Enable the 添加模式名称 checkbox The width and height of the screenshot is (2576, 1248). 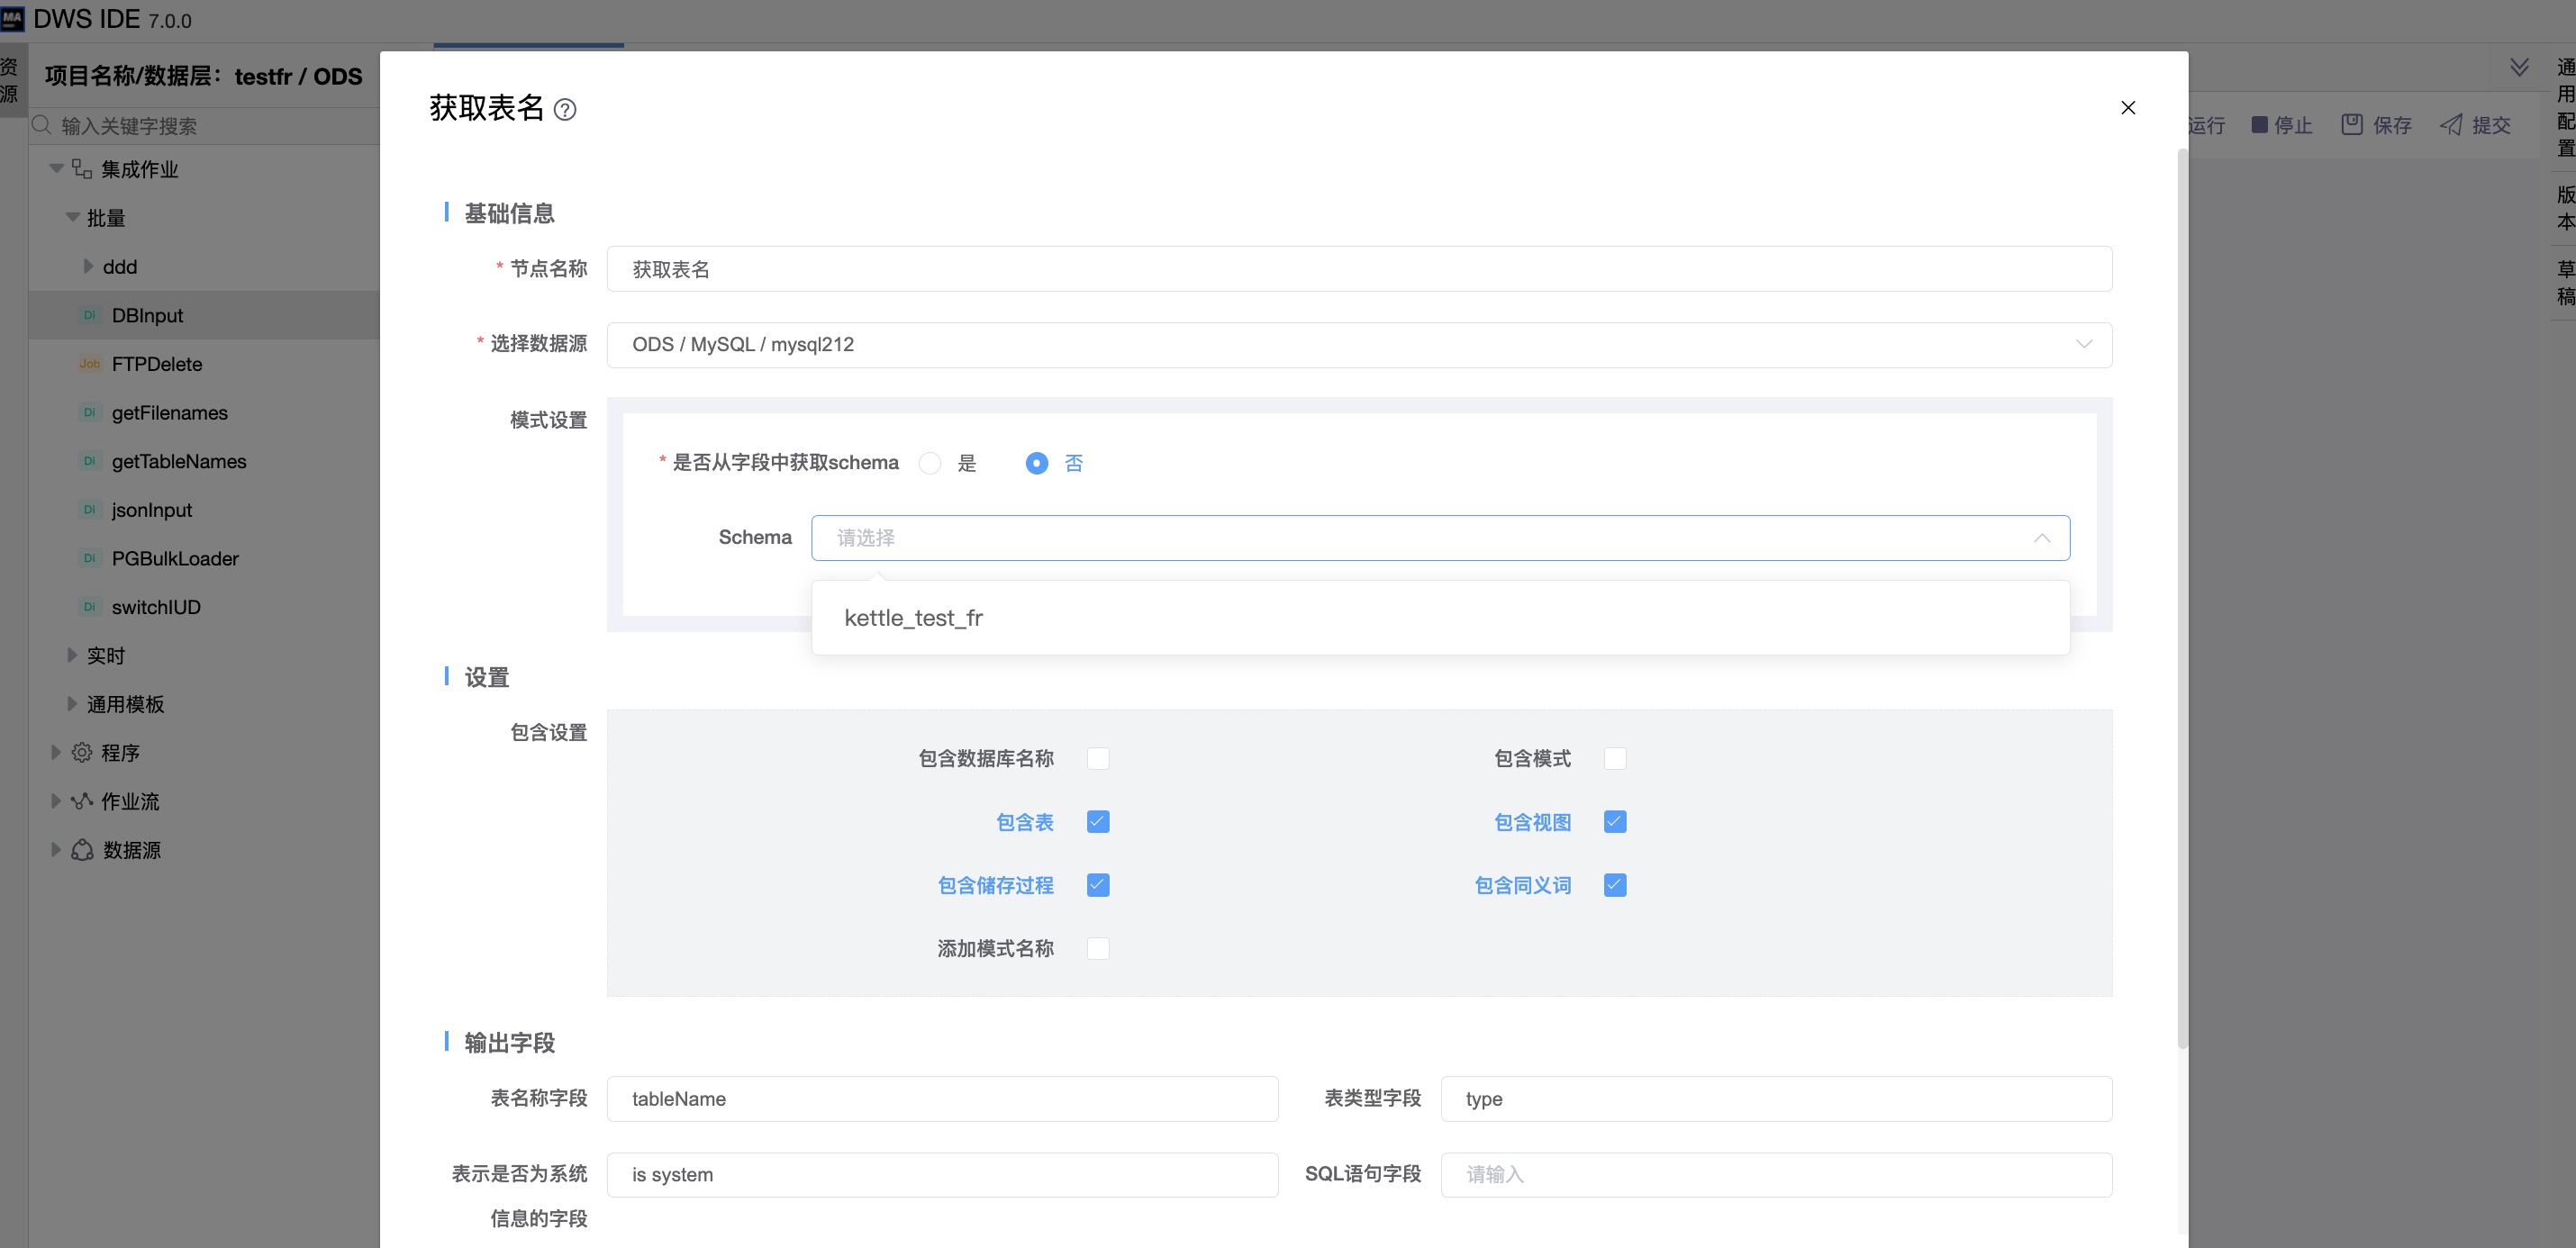click(x=1098, y=948)
